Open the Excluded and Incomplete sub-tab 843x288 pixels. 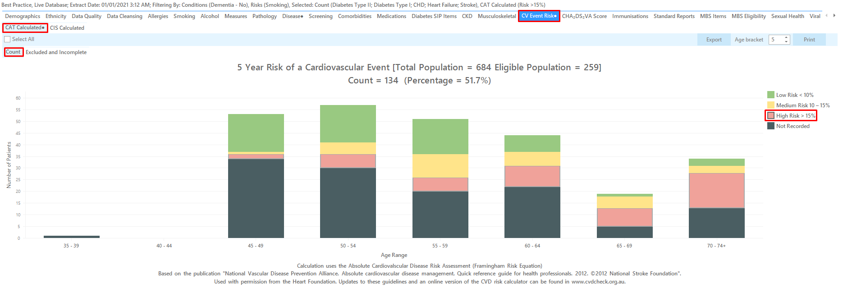pyautogui.click(x=56, y=52)
